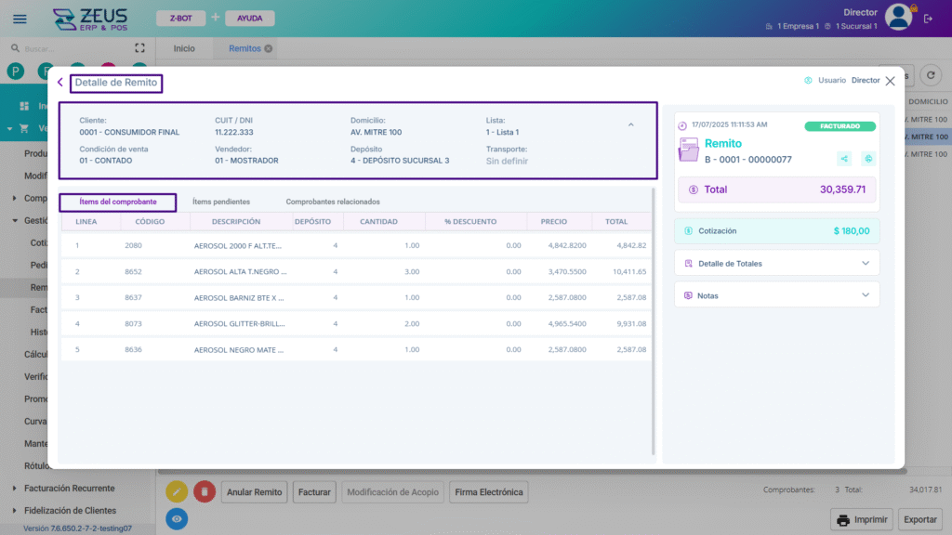Click the shopping cart Ventas icon
Image resolution: width=952 pixels, height=535 pixels.
point(24,128)
